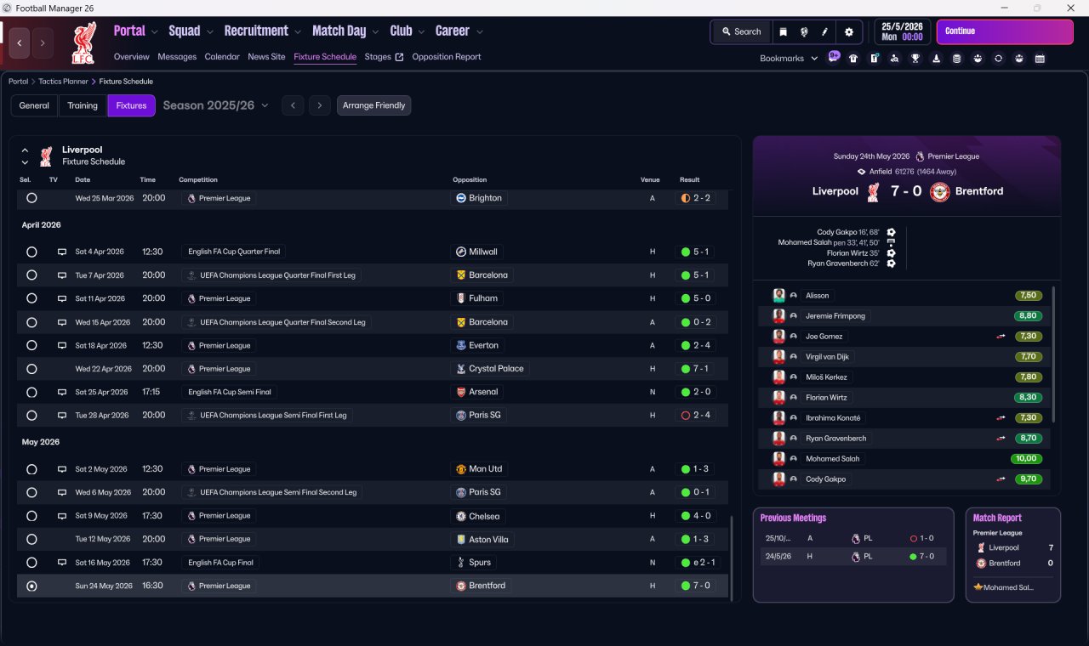Go to the next season with right chevron
The height and width of the screenshot is (646, 1089).
tap(320, 105)
